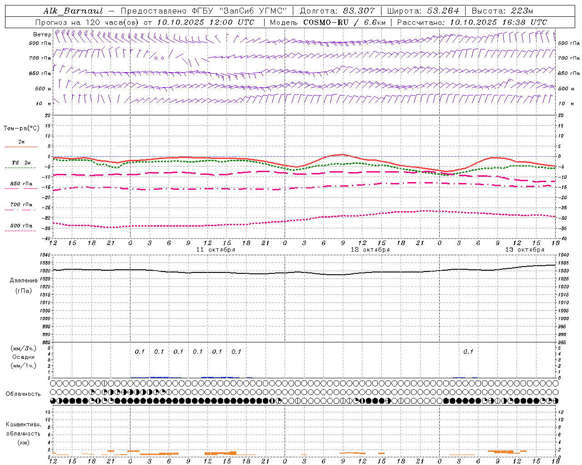Click the Ветер wind panel label
This screenshot has height=465, width=582.
tap(42, 35)
